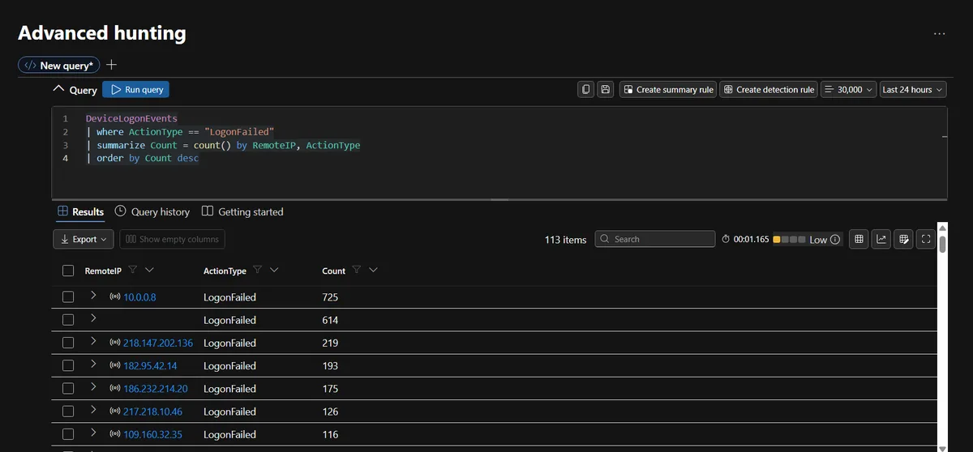Open the 30,000 result limit dropdown
The height and width of the screenshot is (452, 973).
(x=848, y=90)
